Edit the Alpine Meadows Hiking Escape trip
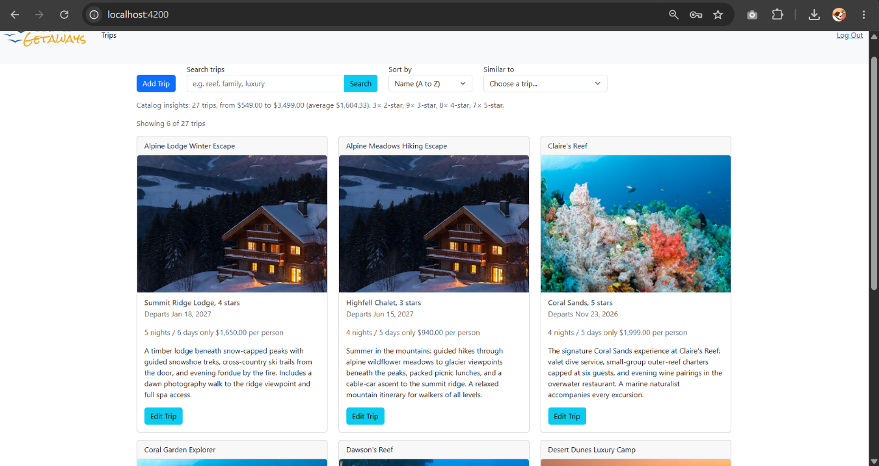Screen dimensions: 879x466 point(365,416)
